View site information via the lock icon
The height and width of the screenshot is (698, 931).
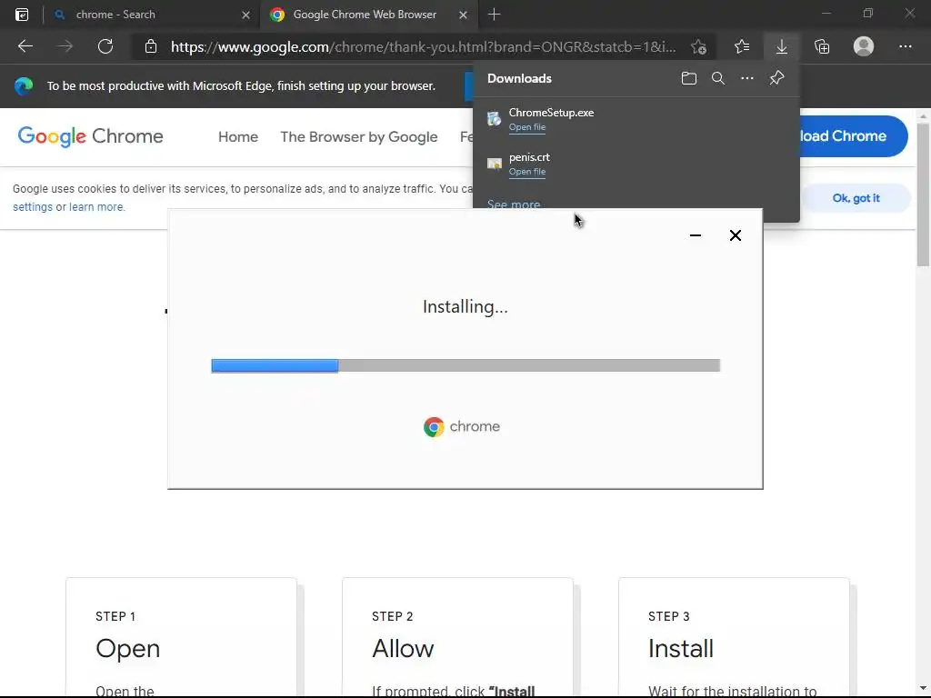click(x=151, y=46)
